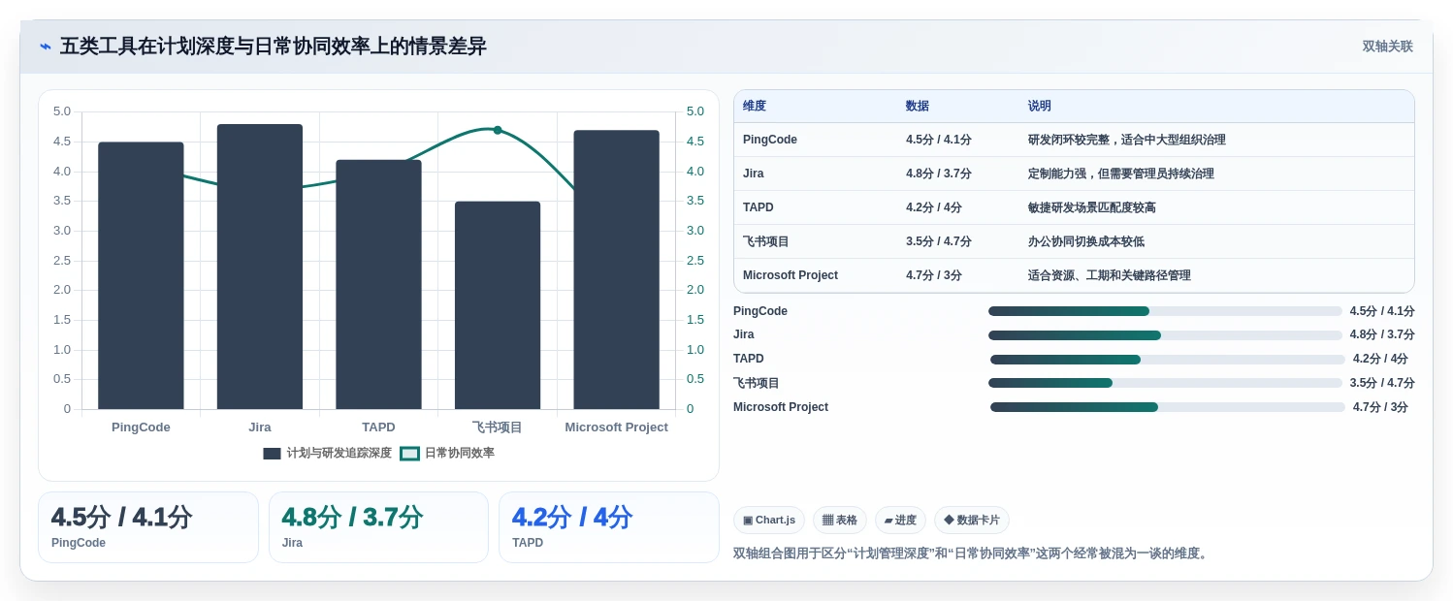1453x601 pixels.
Task: Click the 双轴关联 label
Action: point(1387,47)
